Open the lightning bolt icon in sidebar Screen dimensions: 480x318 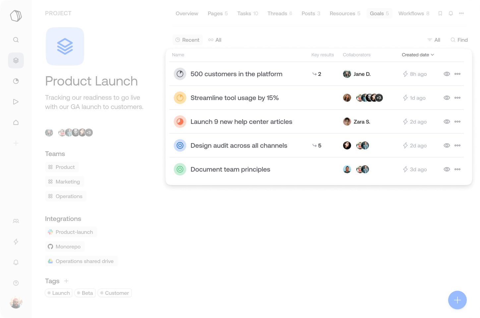click(16, 241)
